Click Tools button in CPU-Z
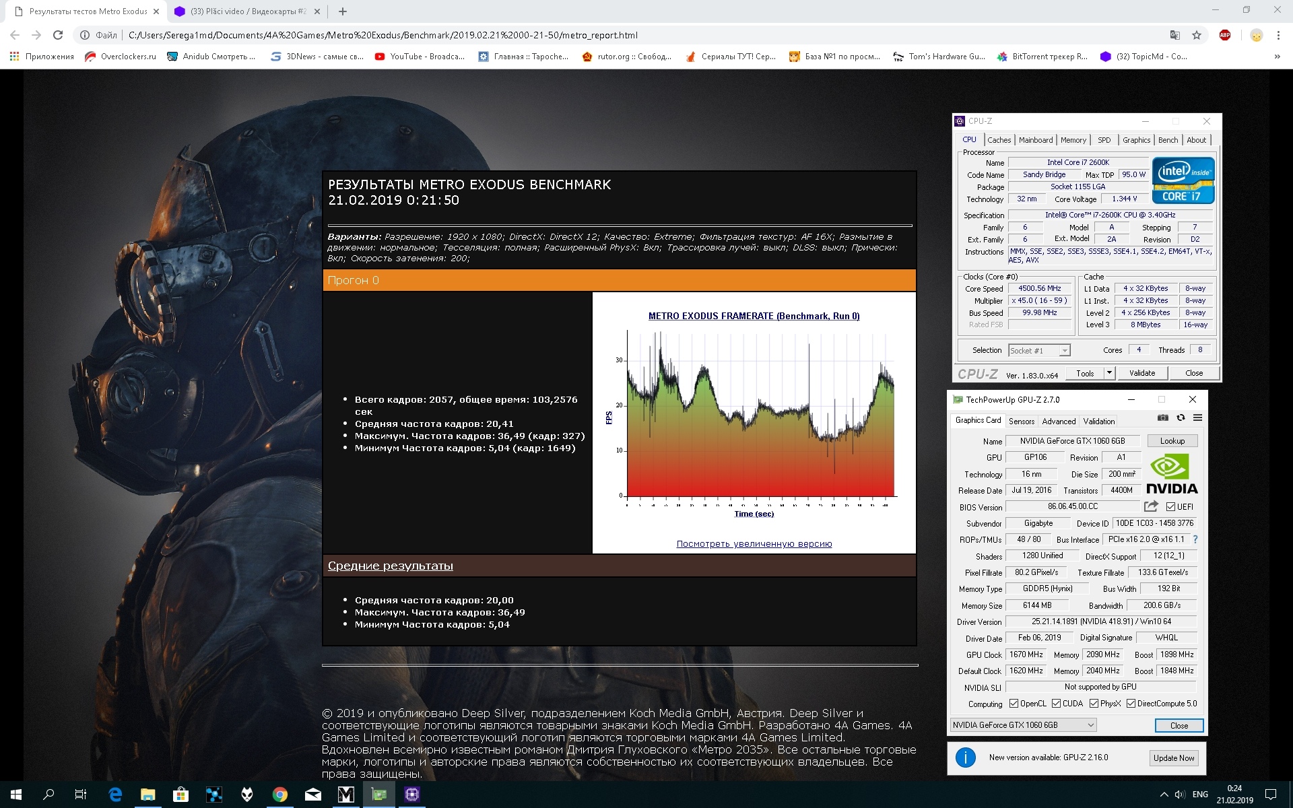 [x=1084, y=373]
